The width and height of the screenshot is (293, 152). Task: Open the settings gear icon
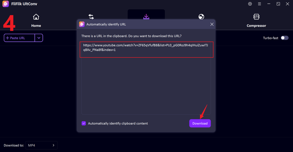(x=250, y=4)
